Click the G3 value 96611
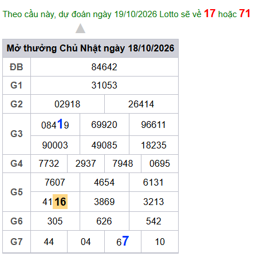 point(153,125)
